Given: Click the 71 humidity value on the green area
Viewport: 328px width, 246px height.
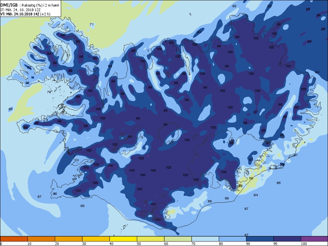Looking at the screenshot, I should click(92, 25).
